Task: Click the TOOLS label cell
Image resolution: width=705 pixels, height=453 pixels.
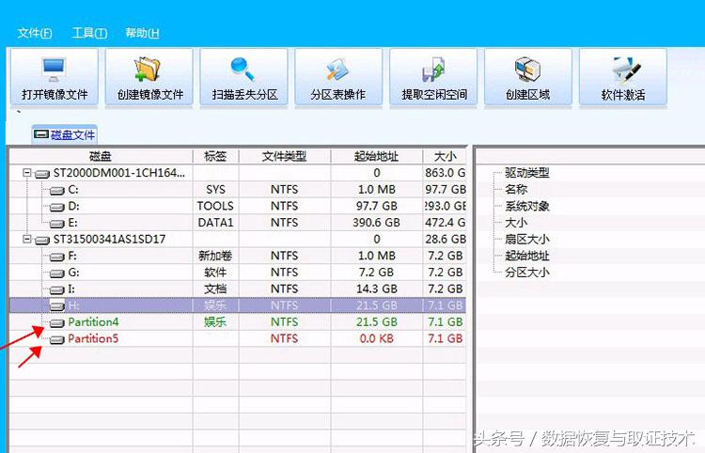Action: pos(216,206)
